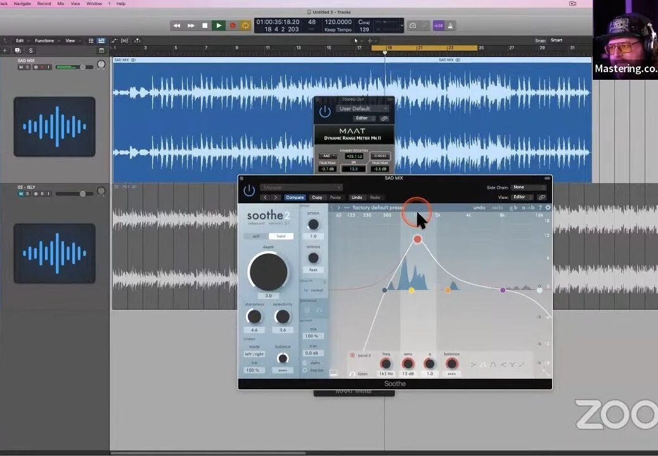Click the red band 3 node on EQ curve
Viewport: 658px width, 456px height.
pyautogui.click(x=417, y=239)
